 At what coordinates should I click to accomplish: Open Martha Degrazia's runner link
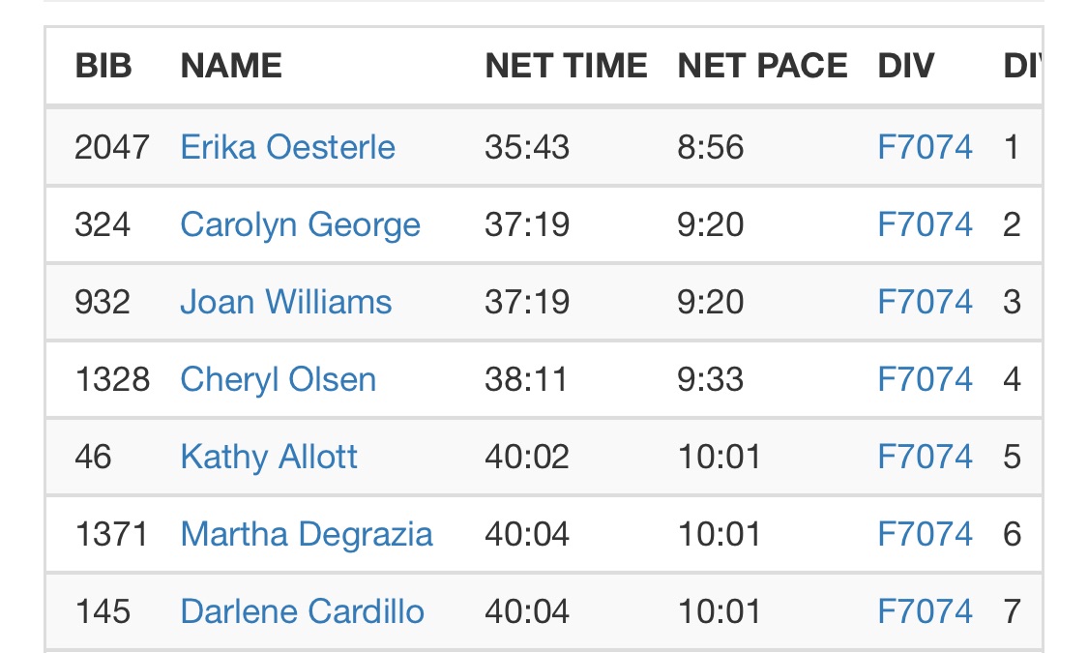pyautogui.click(x=306, y=534)
